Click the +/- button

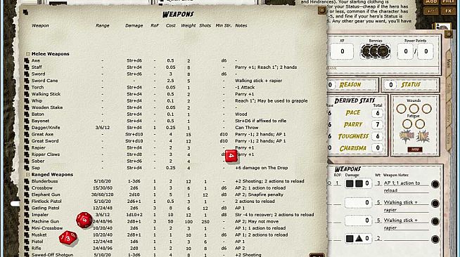tap(431, 11)
